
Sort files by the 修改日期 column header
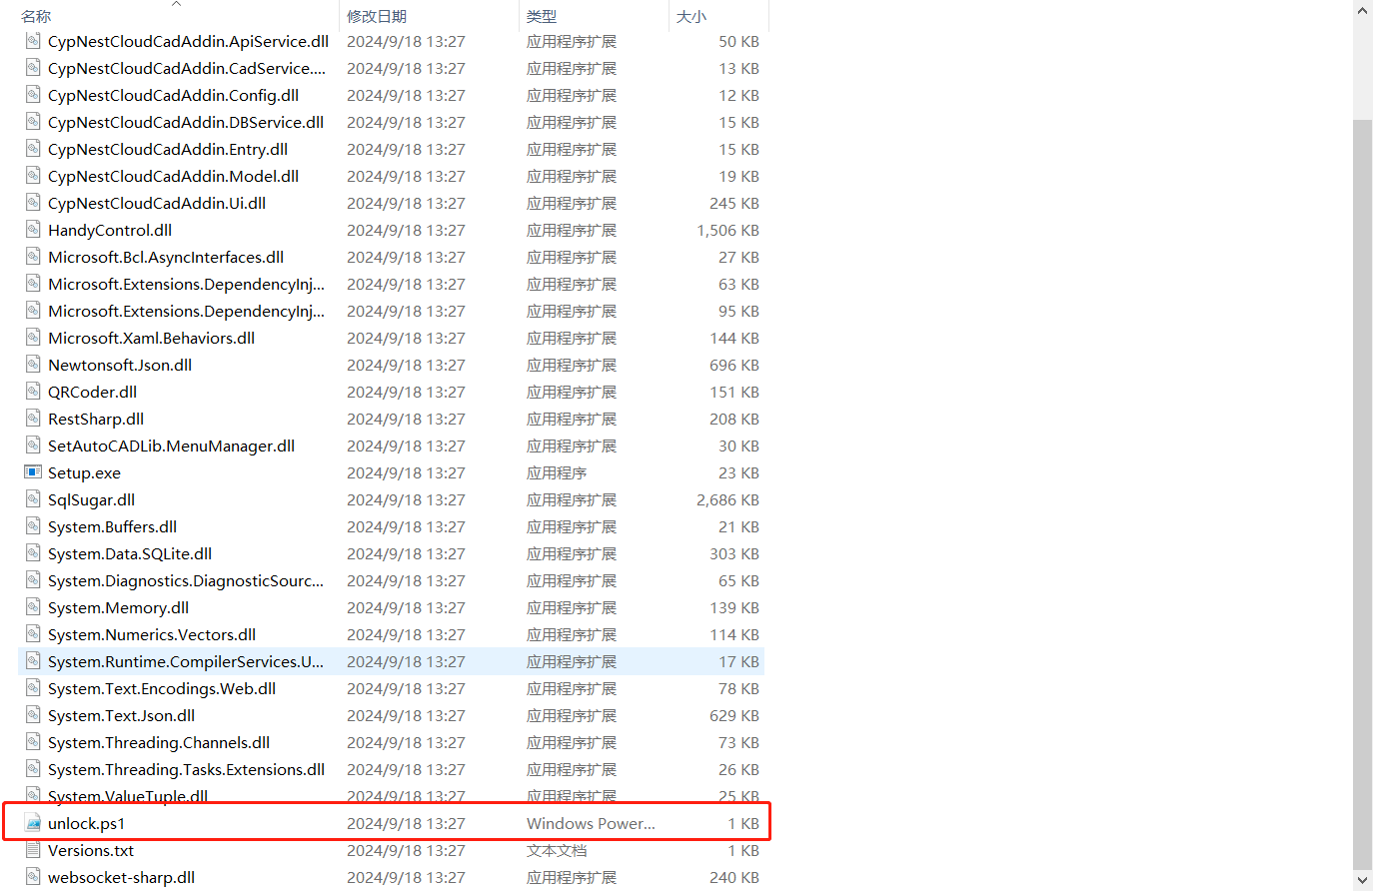click(x=377, y=16)
